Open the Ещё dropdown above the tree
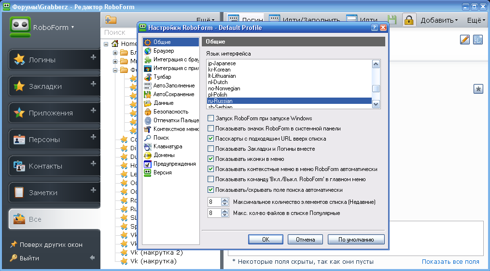490x271 pixels. pyautogui.click(x=205, y=20)
